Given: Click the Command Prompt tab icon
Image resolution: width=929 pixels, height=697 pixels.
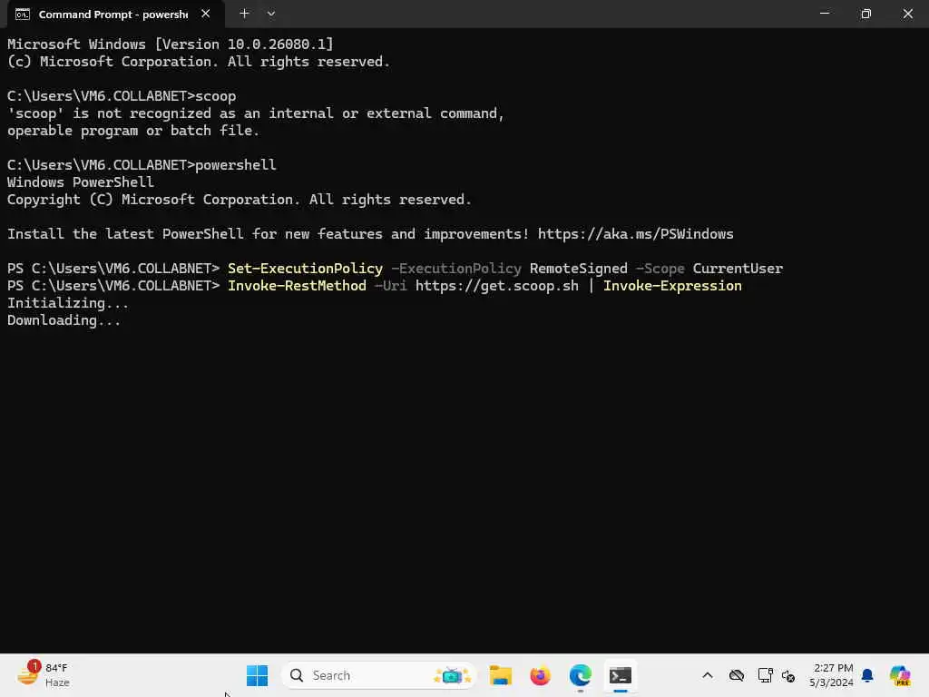Looking at the screenshot, I should point(23,15).
